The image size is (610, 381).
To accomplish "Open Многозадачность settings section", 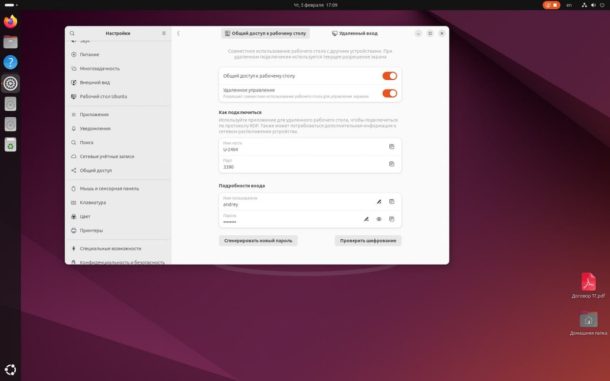I will pyautogui.click(x=118, y=69).
